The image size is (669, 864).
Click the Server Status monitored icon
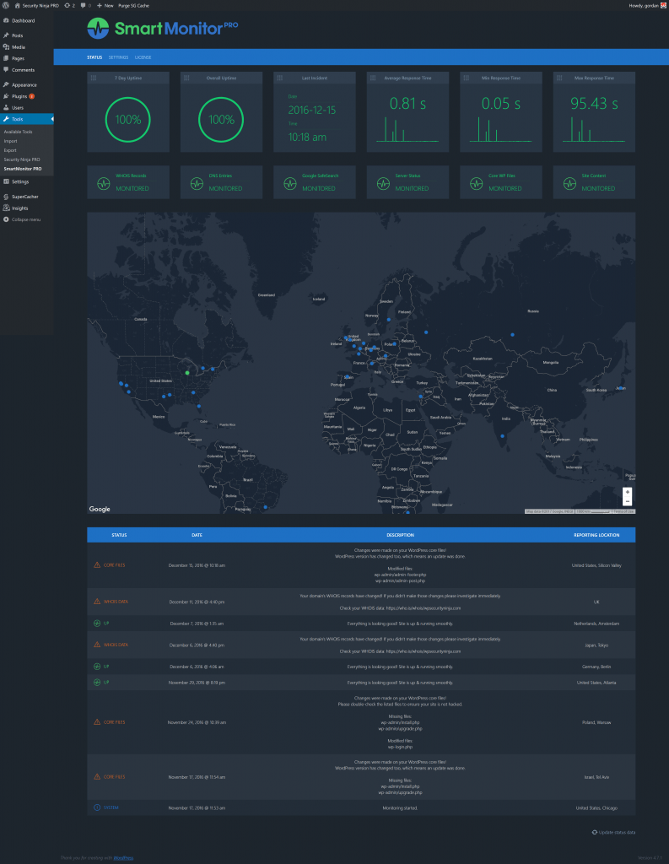[x=383, y=183]
